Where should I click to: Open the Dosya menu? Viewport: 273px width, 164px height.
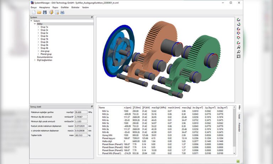[34, 7]
